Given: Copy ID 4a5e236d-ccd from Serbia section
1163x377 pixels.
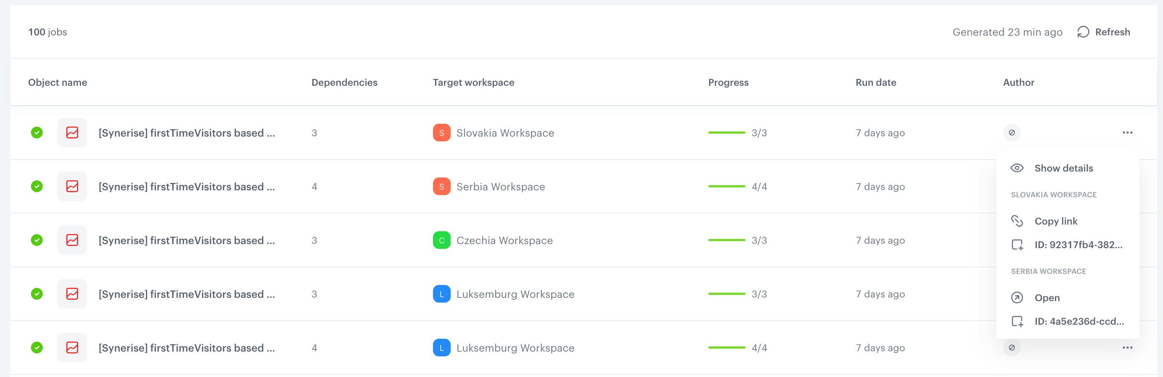Looking at the screenshot, I should [1078, 321].
